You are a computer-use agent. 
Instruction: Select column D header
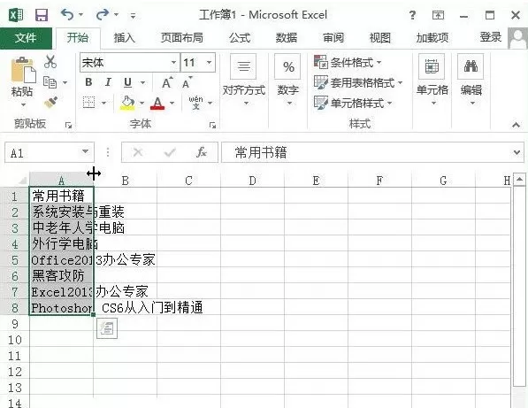[x=252, y=181]
